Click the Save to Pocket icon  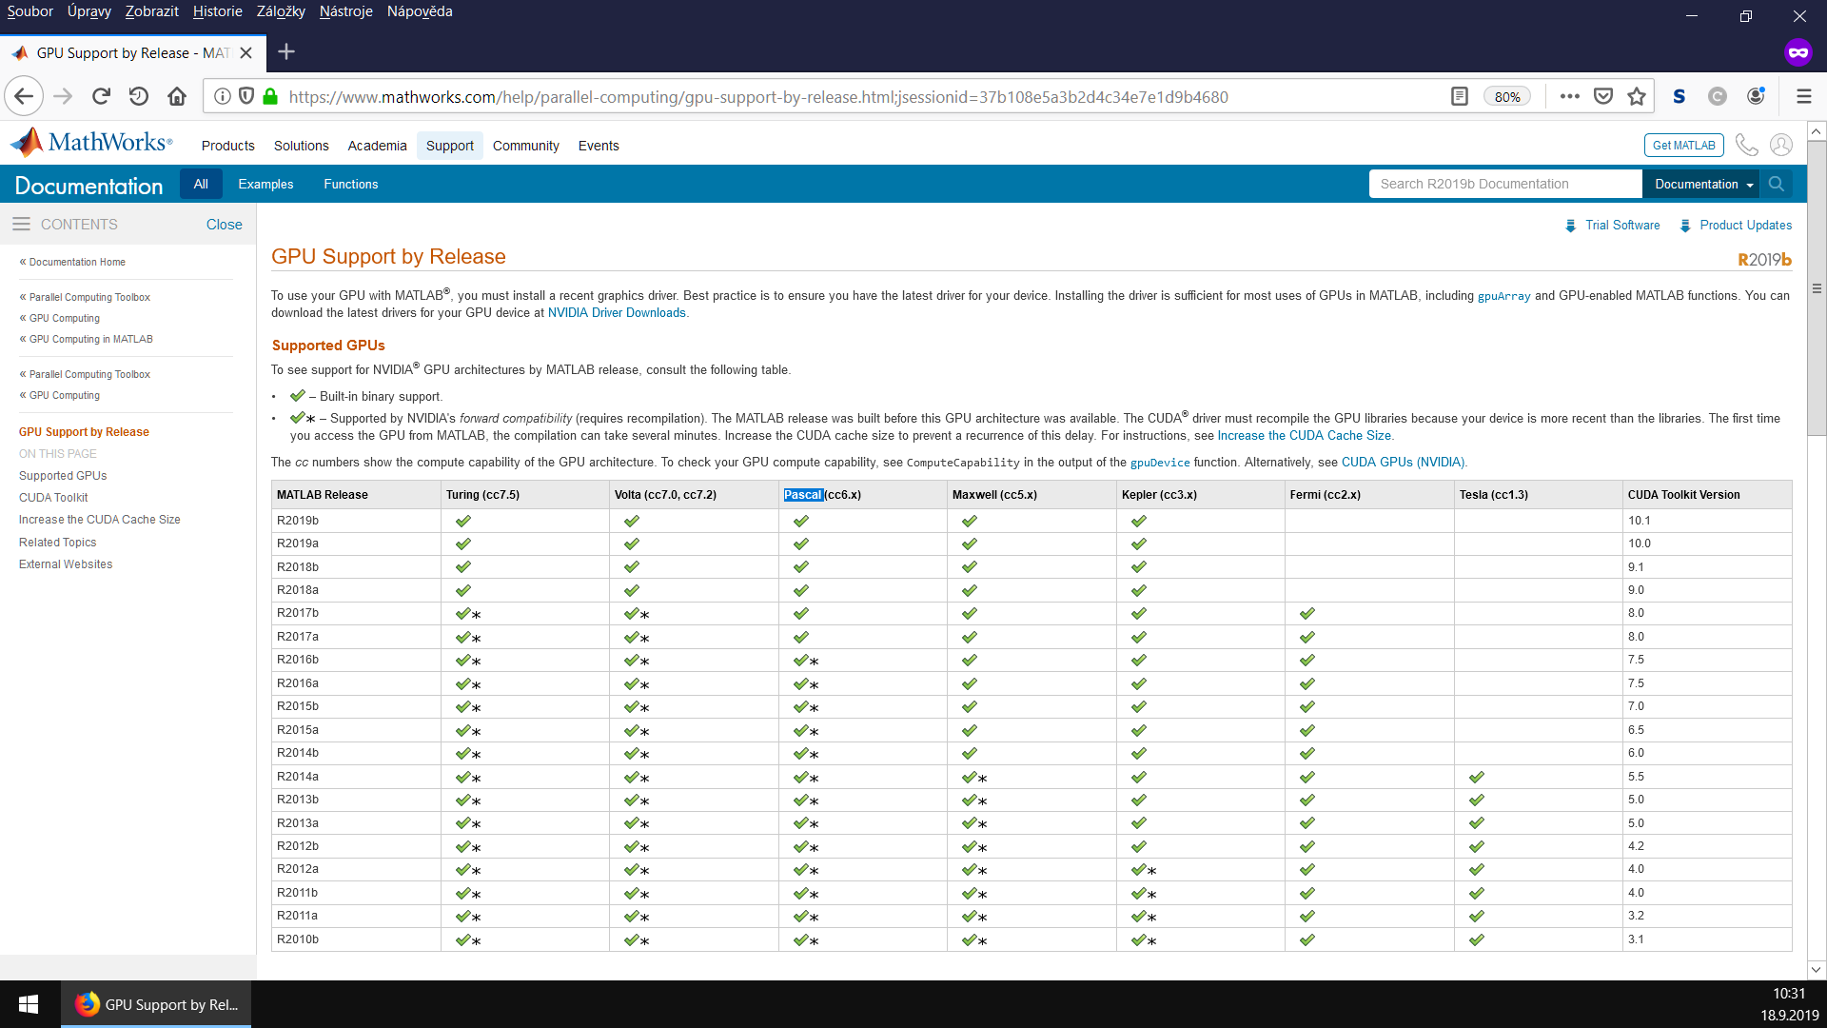(1603, 96)
